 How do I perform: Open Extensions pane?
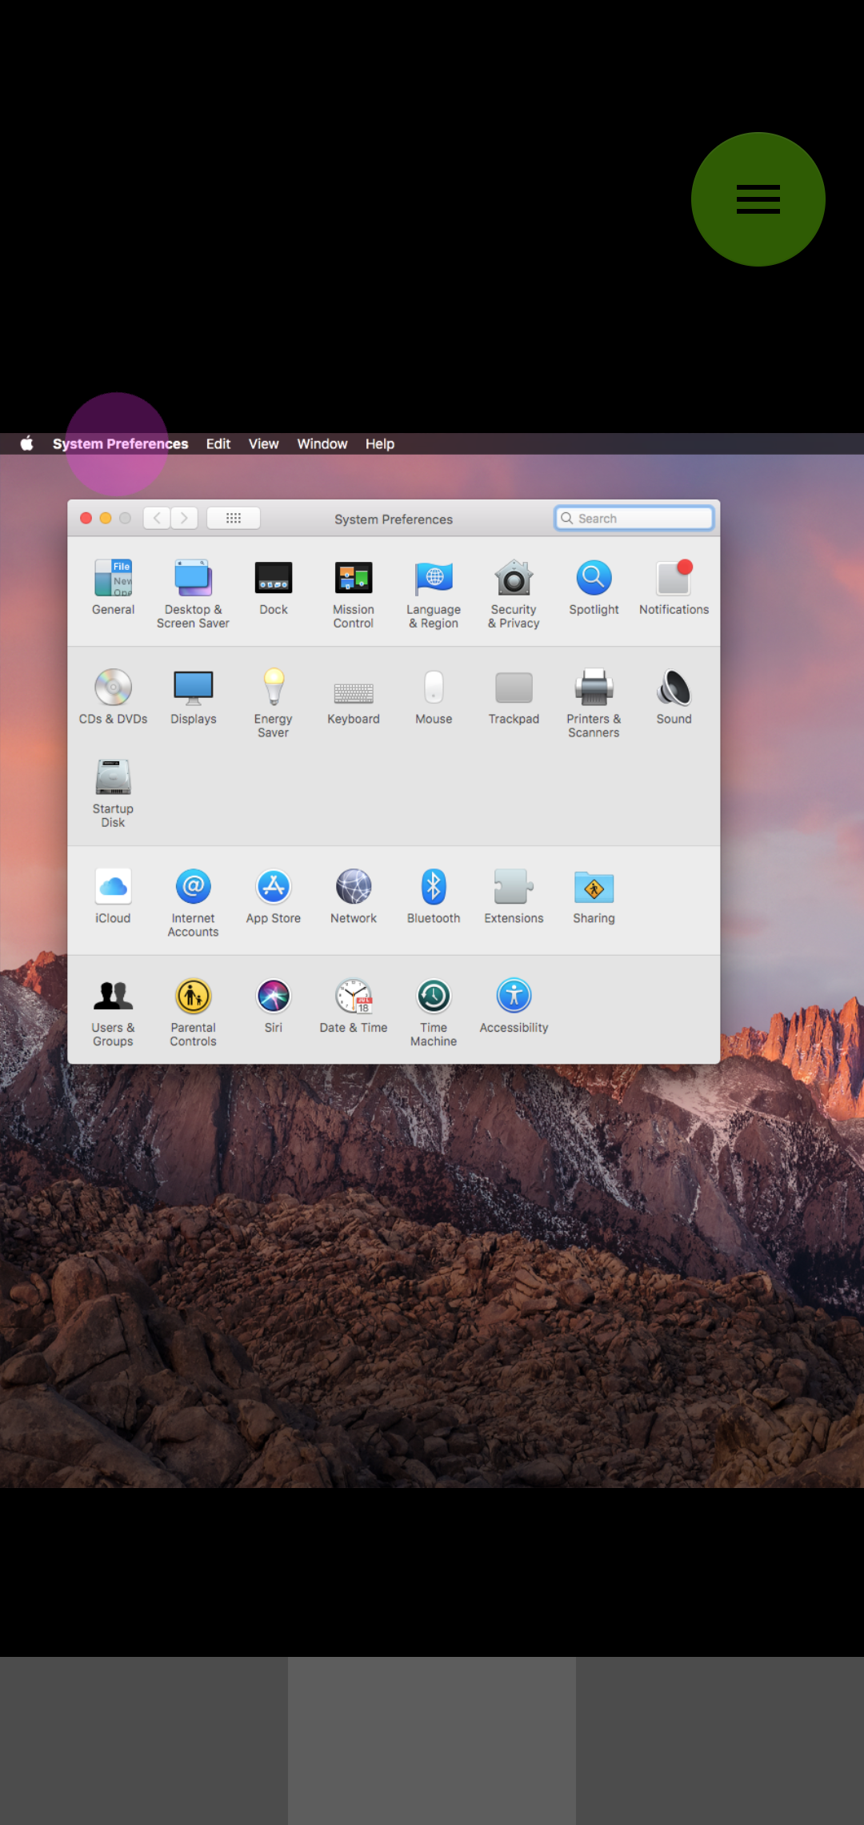514,896
